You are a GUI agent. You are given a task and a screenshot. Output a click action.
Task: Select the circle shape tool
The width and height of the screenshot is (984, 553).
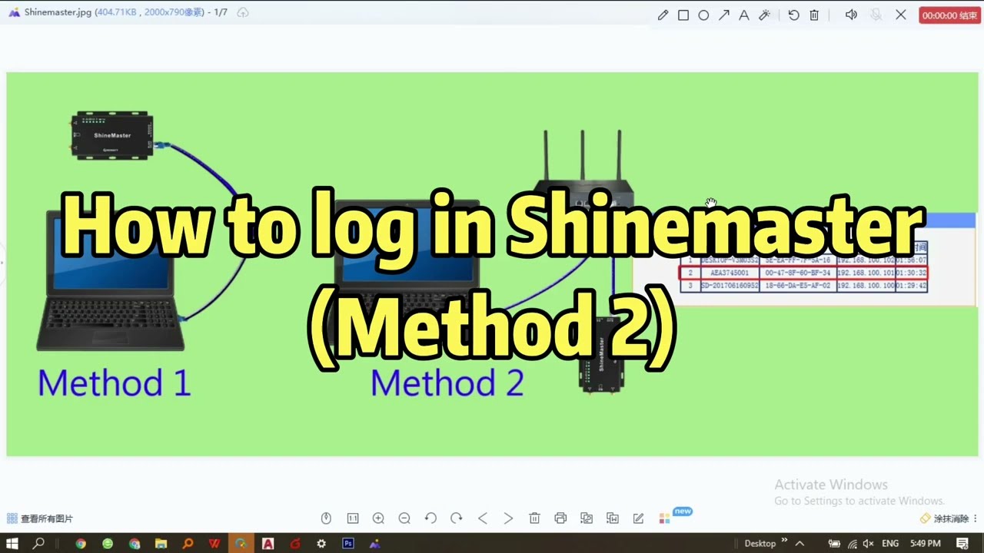[703, 15]
